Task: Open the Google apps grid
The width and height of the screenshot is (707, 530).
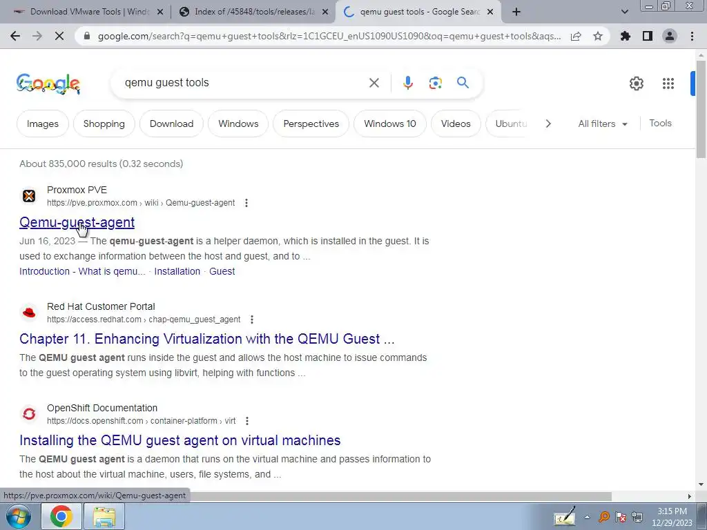Action: click(668, 84)
